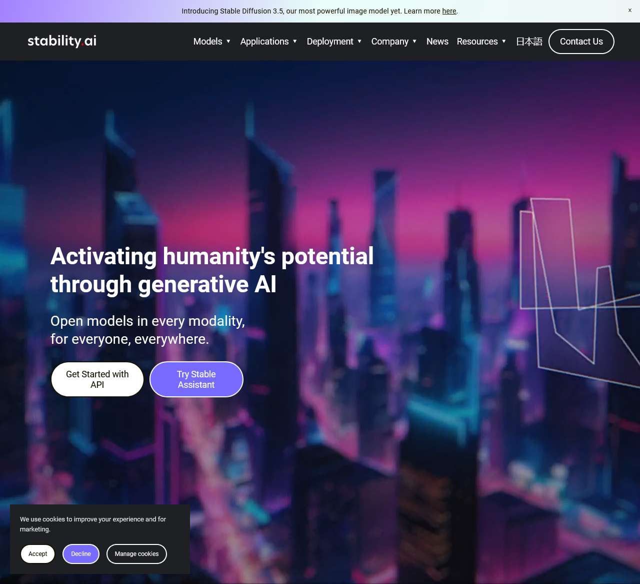Click the stability.ai logo
The width and height of the screenshot is (640, 584).
pos(62,41)
